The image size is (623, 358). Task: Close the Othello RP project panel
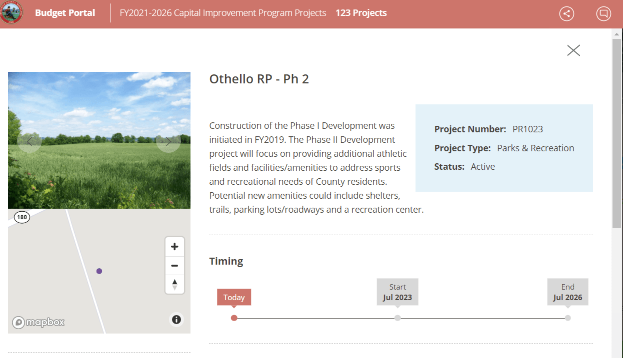[573, 50]
